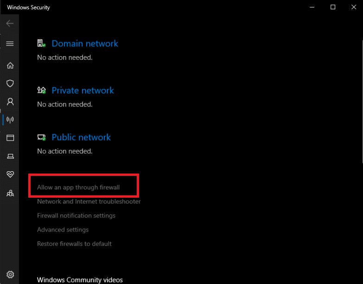The width and height of the screenshot is (363, 284).
Task: Click Allow an app through firewall
Action: [78, 187]
